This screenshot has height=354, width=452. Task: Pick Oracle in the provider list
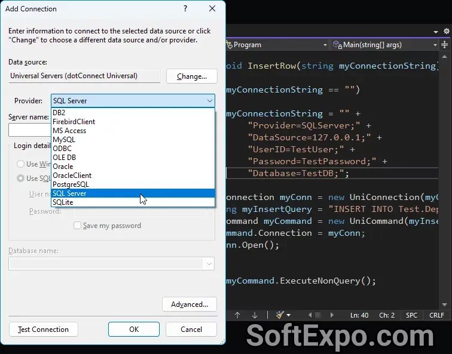pyautogui.click(x=133, y=167)
